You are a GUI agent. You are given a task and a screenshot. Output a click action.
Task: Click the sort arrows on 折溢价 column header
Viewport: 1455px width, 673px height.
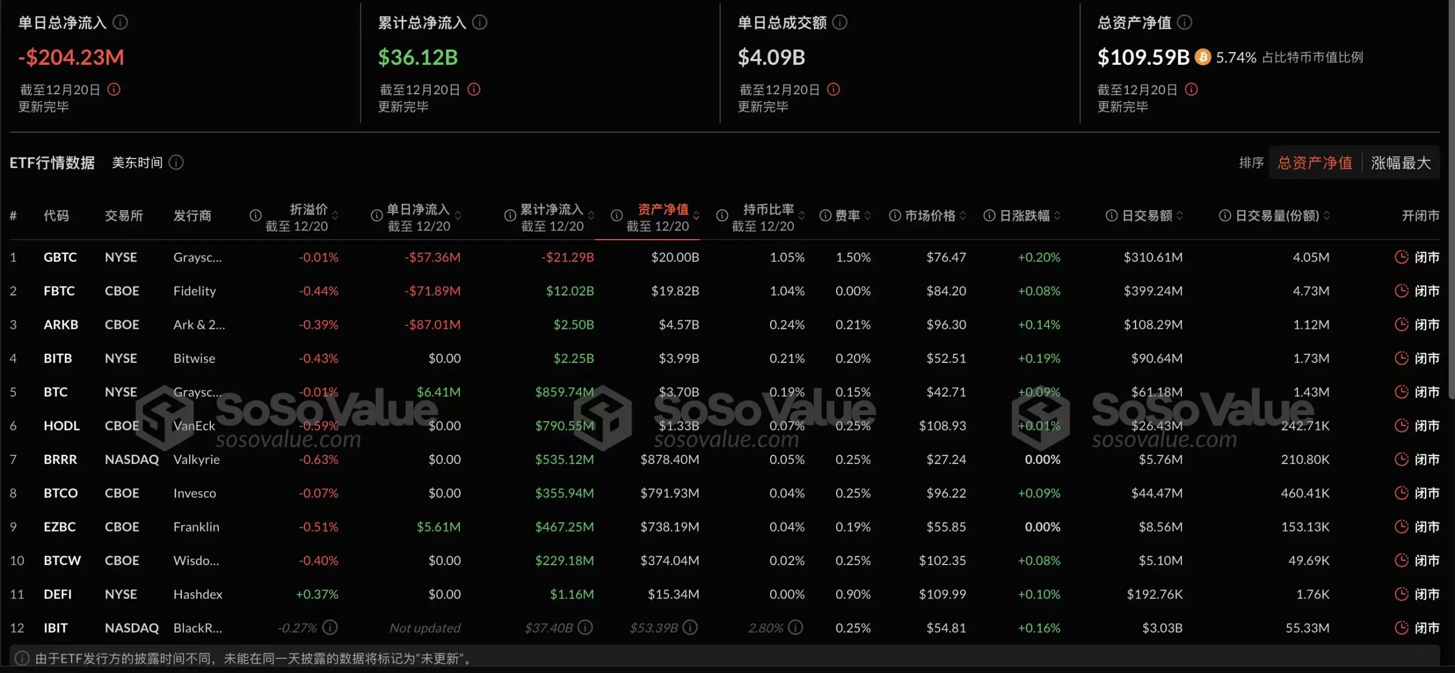[336, 216]
